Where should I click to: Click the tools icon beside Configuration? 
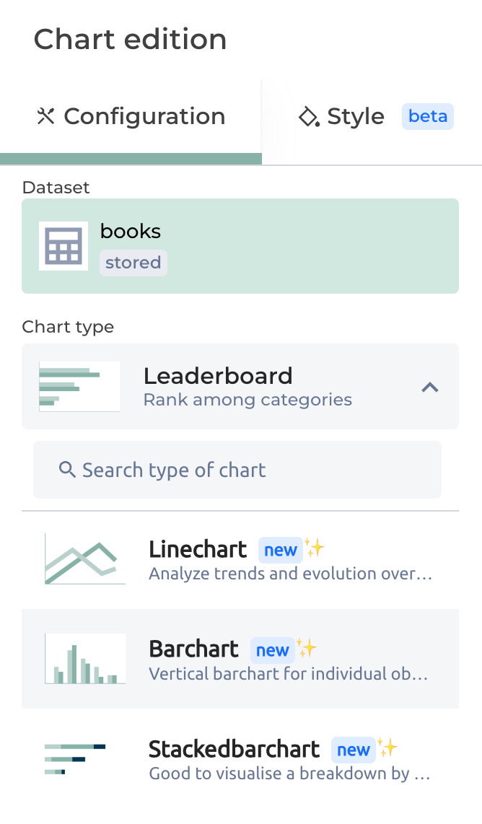[45, 116]
